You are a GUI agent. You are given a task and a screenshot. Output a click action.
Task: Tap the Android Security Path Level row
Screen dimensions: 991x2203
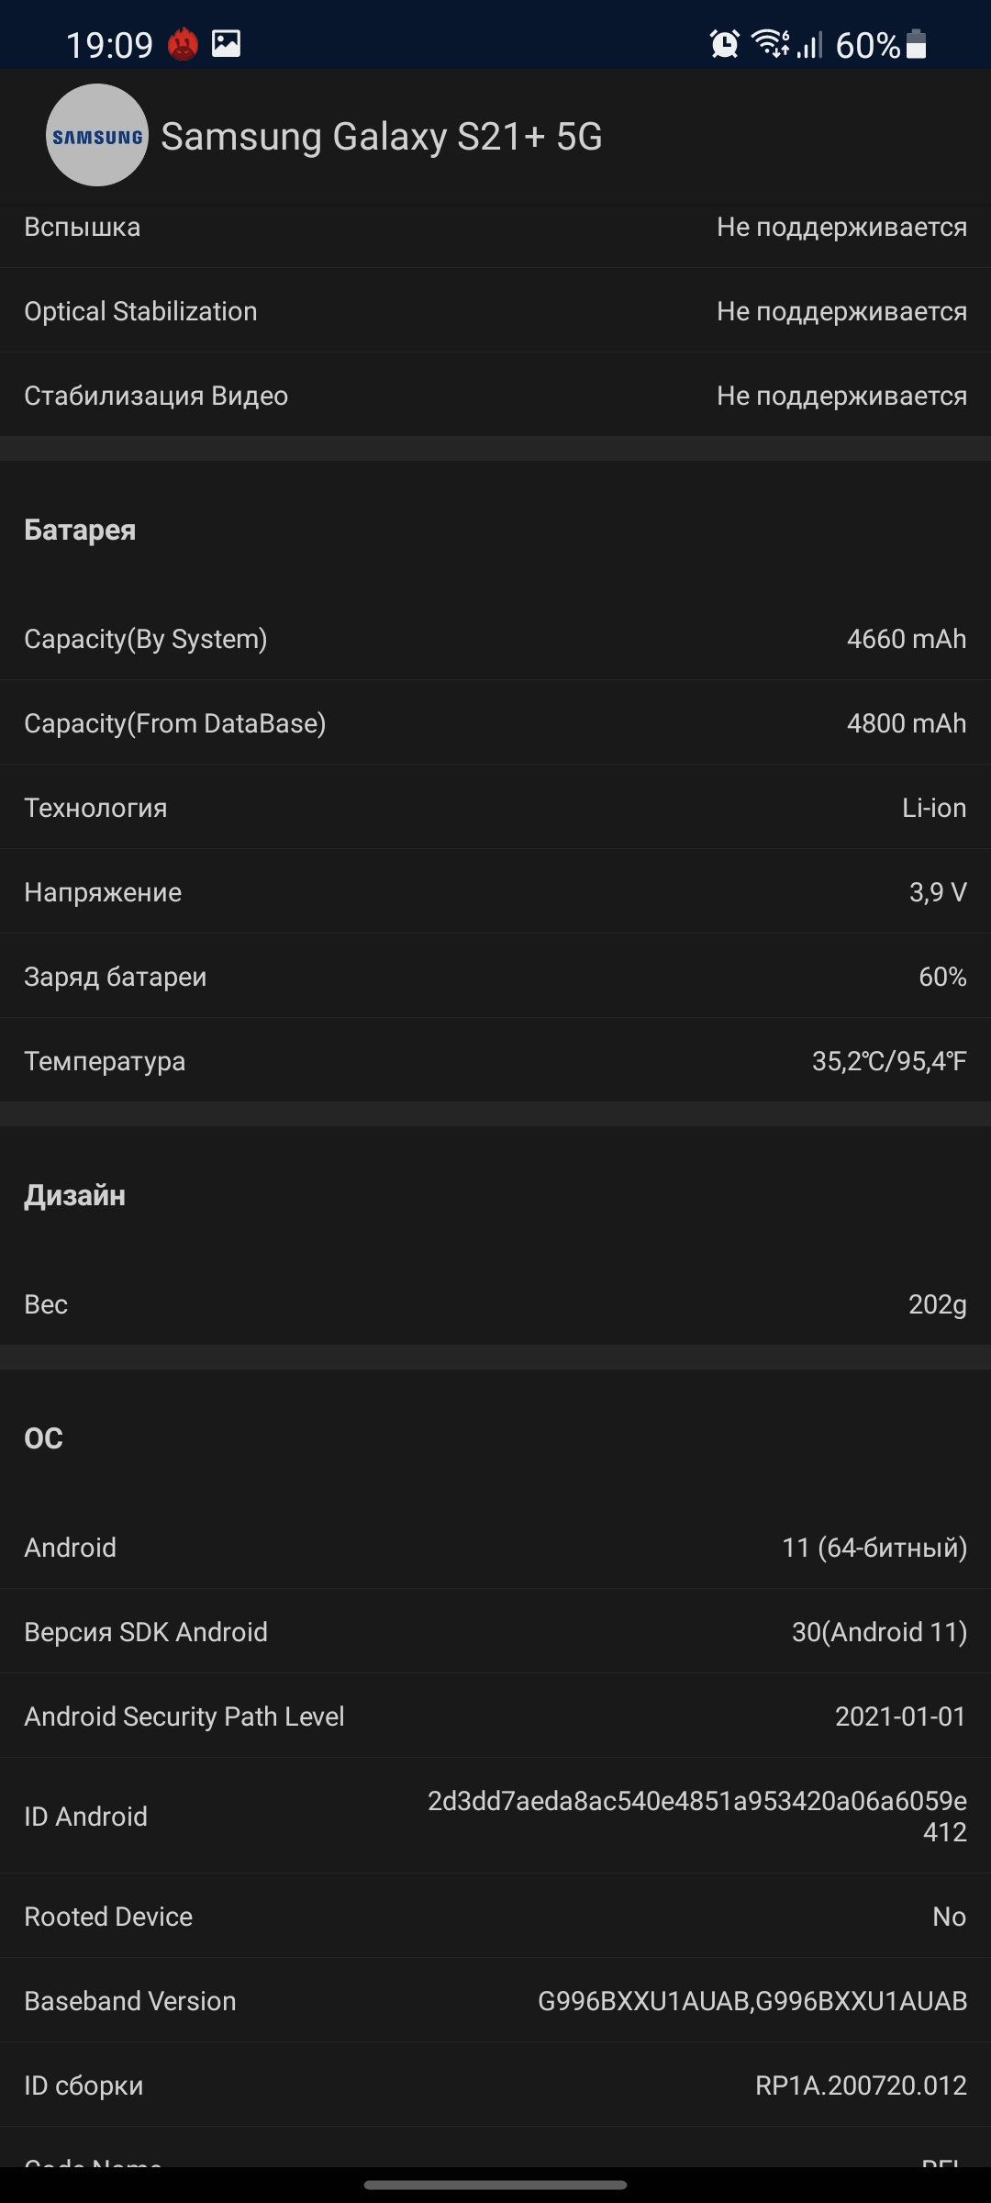point(495,1717)
